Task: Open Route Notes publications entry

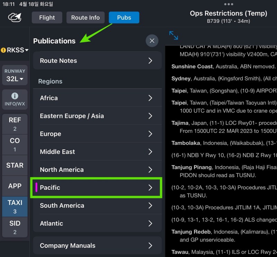Action: (x=97, y=61)
